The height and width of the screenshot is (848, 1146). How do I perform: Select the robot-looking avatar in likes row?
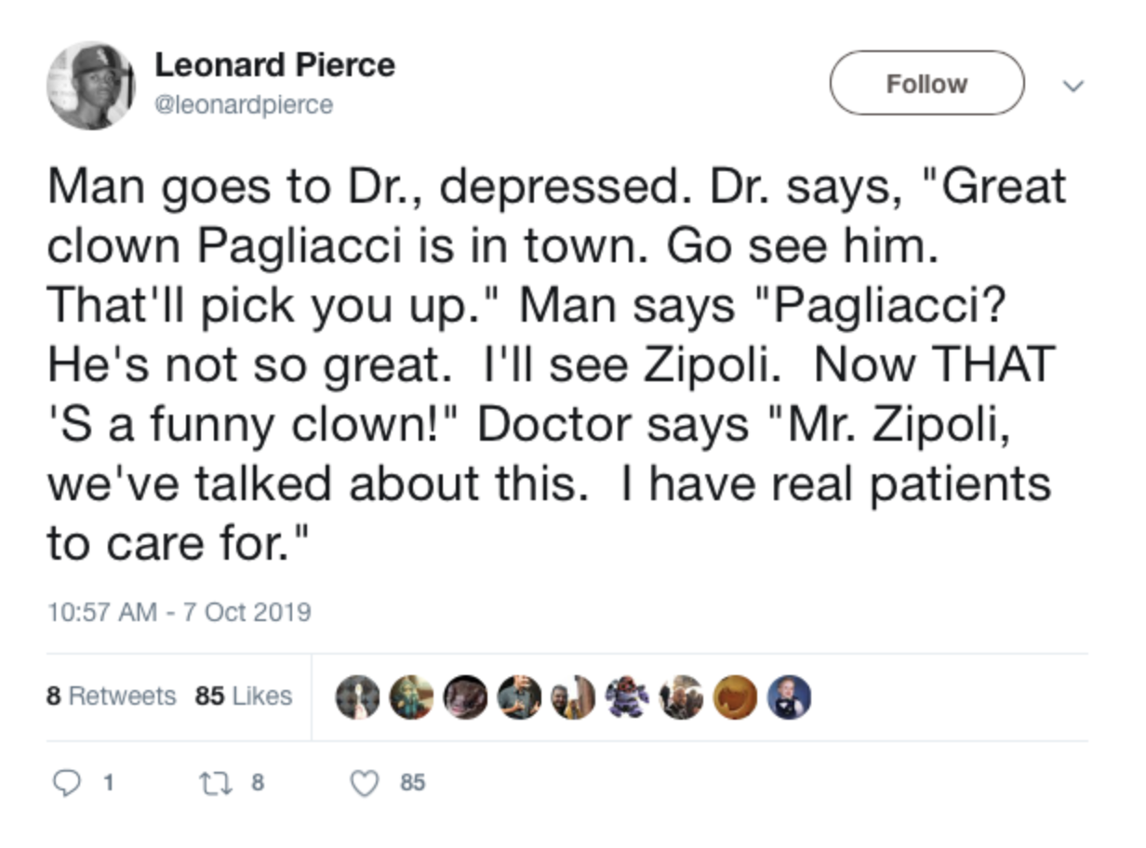click(x=623, y=696)
